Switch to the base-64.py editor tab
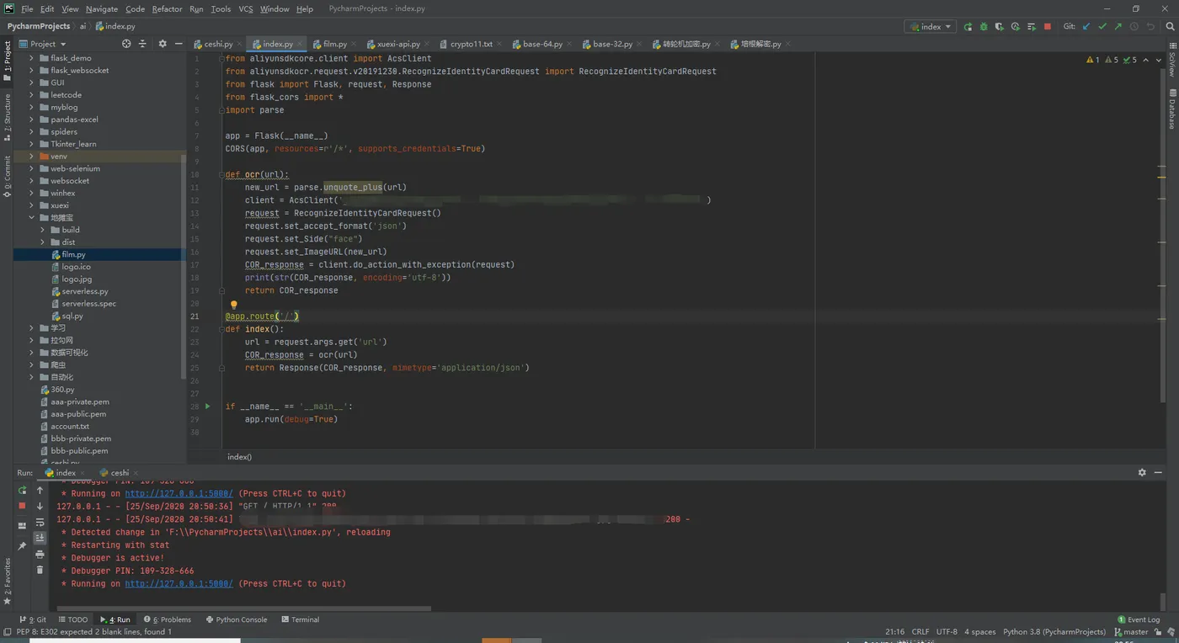This screenshot has width=1179, height=643. coord(542,44)
